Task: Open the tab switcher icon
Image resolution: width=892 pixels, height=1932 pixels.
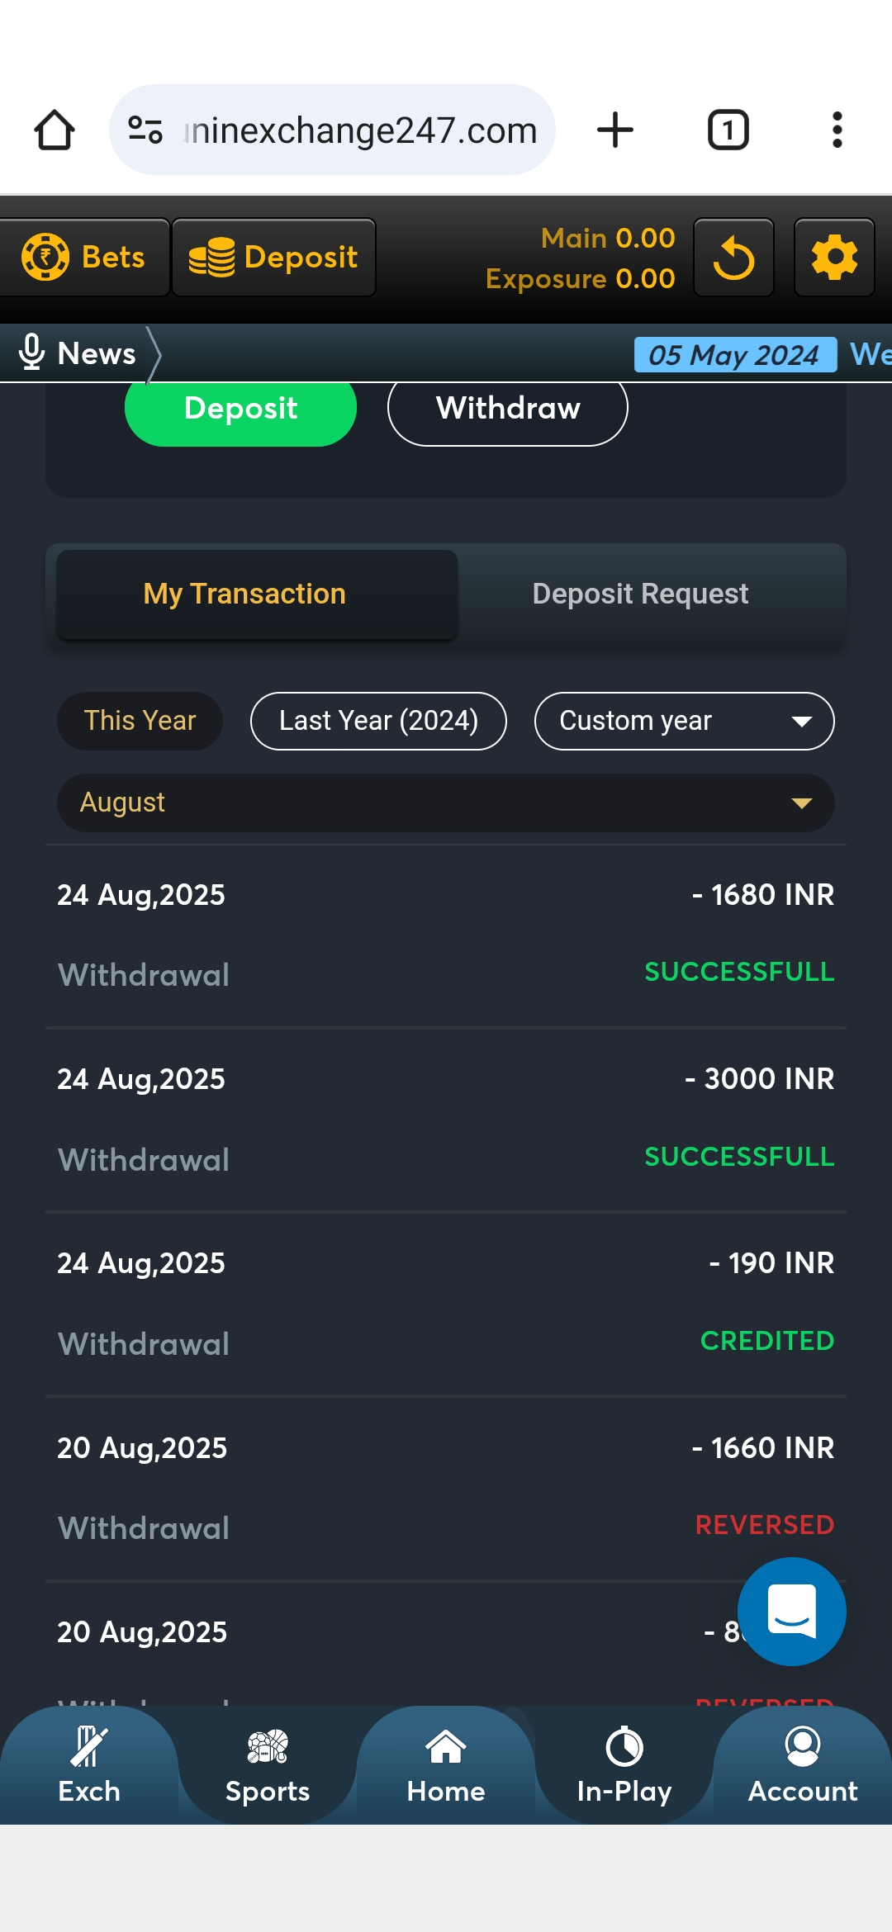Action: tap(728, 130)
